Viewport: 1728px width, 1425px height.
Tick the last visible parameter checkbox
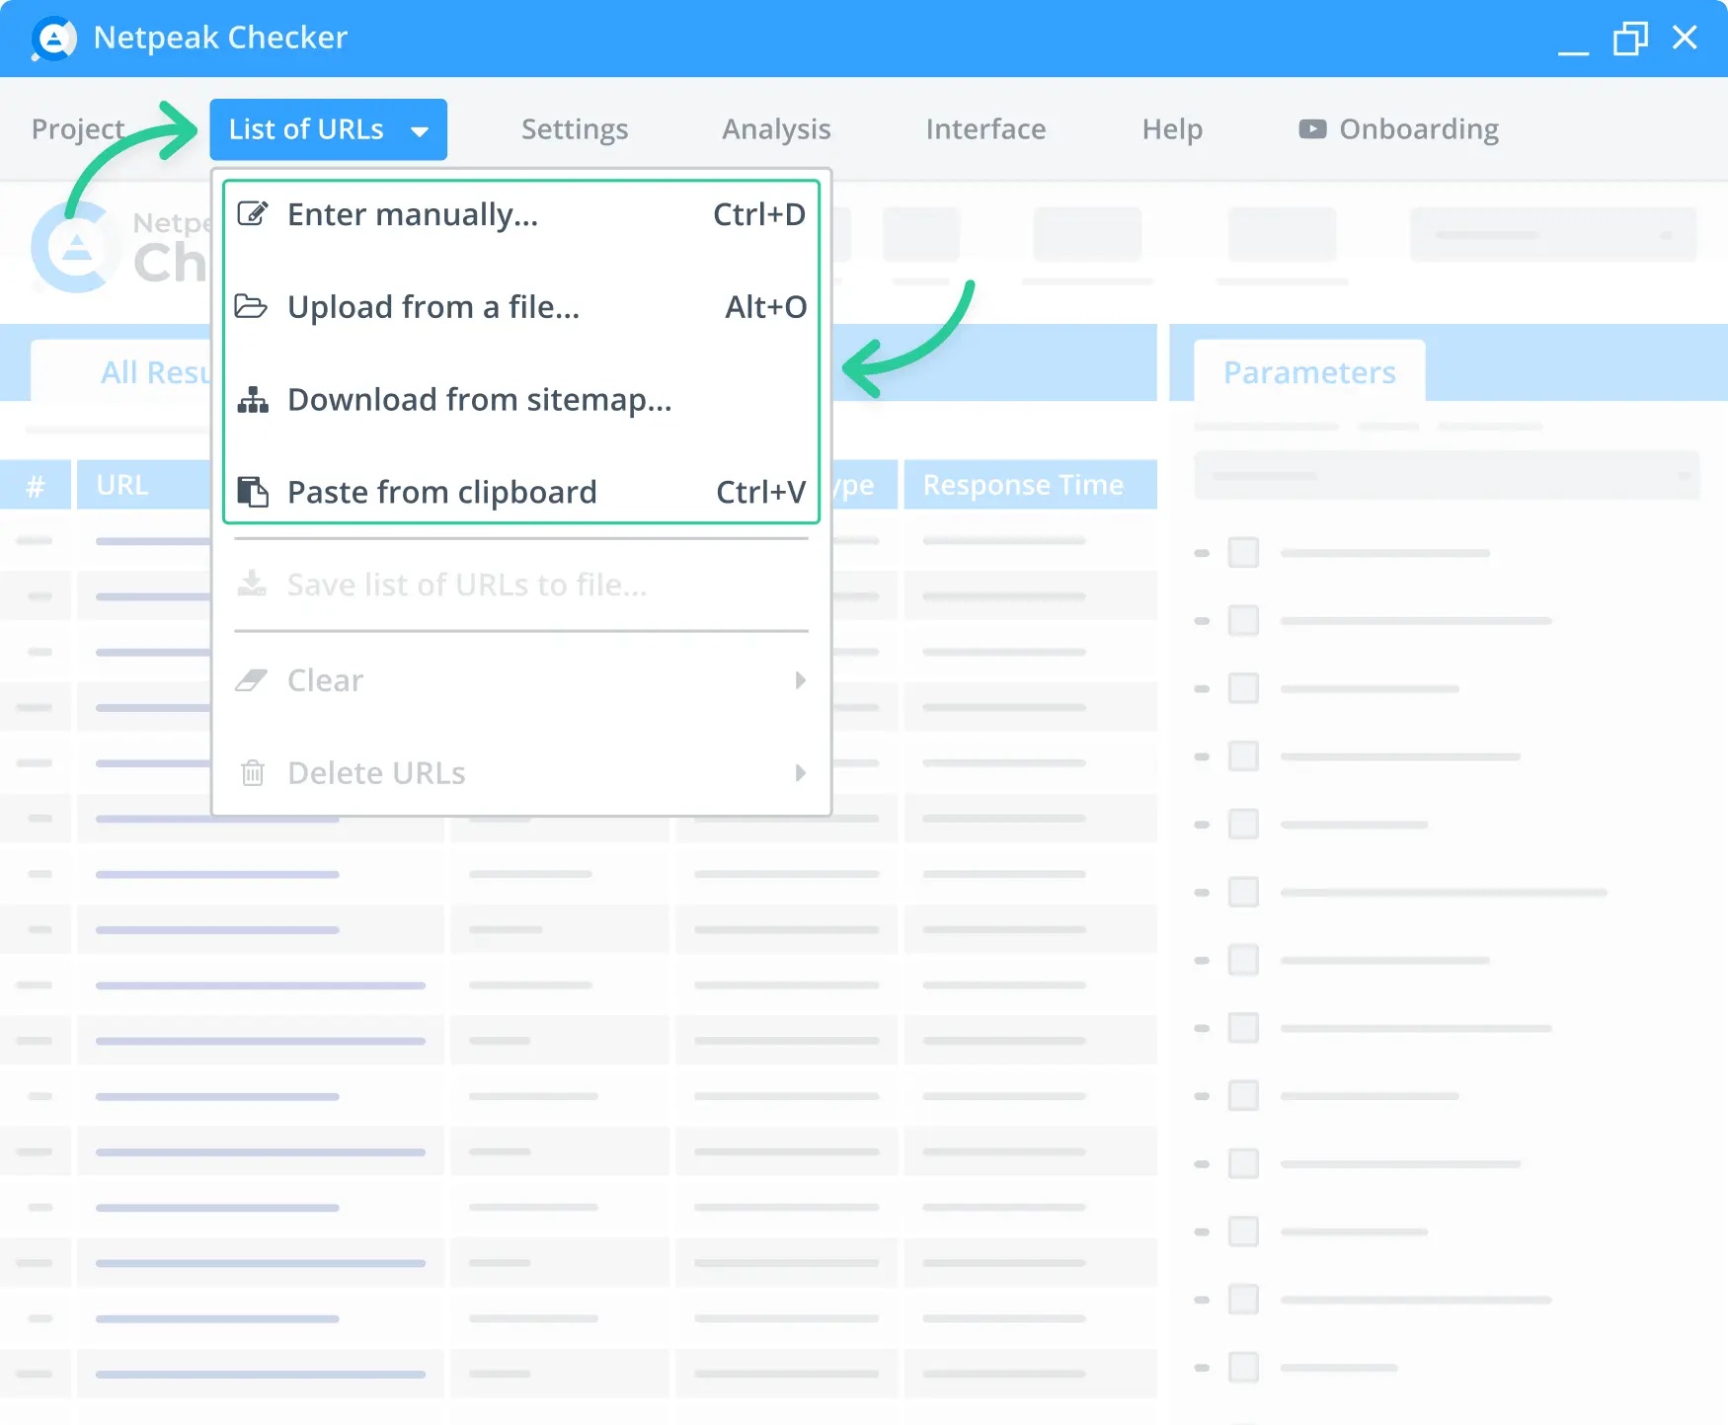point(1243,1369)
